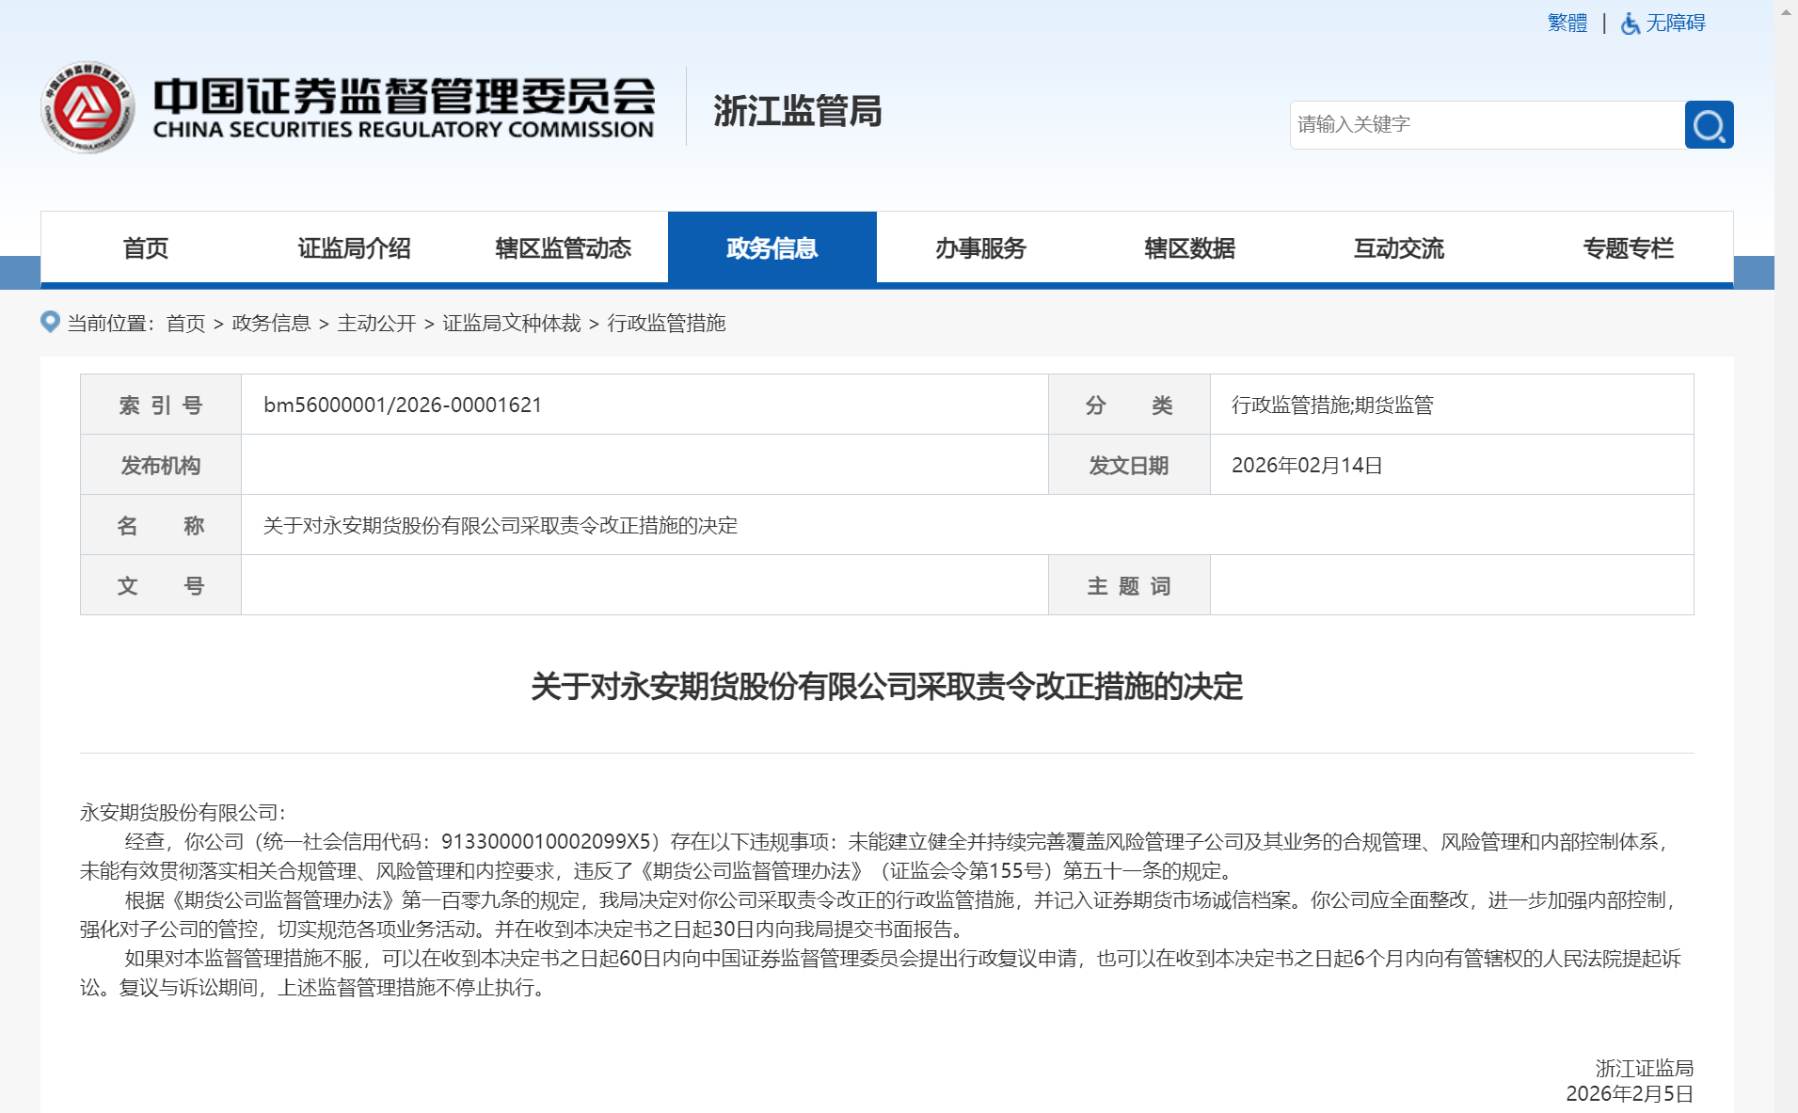Click the location pin icon in breadcrumb
Image resolution: width=1798 pixels, height=1113 pixels.
[51, 322]
